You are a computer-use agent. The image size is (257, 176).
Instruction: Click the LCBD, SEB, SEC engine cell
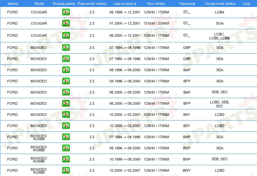[220, 104]
